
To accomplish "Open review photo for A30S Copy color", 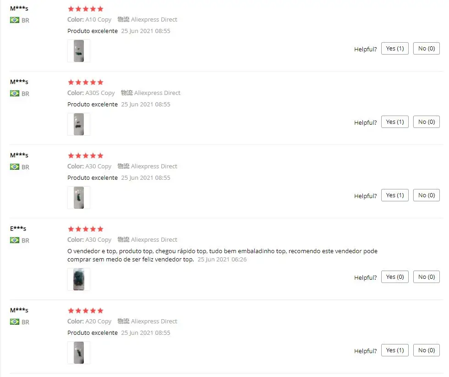I will click(x=79, y=124).
